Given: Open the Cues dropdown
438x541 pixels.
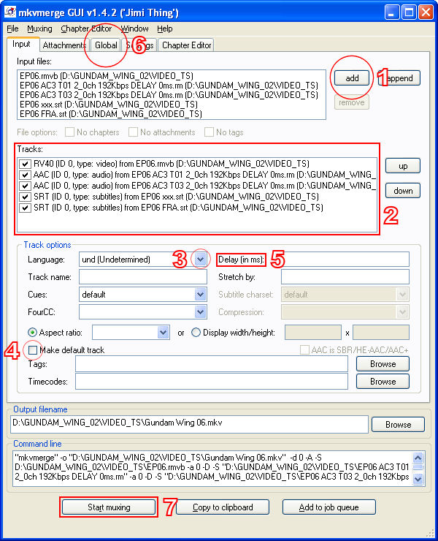Looking at the screenshot, I should 201,295.
